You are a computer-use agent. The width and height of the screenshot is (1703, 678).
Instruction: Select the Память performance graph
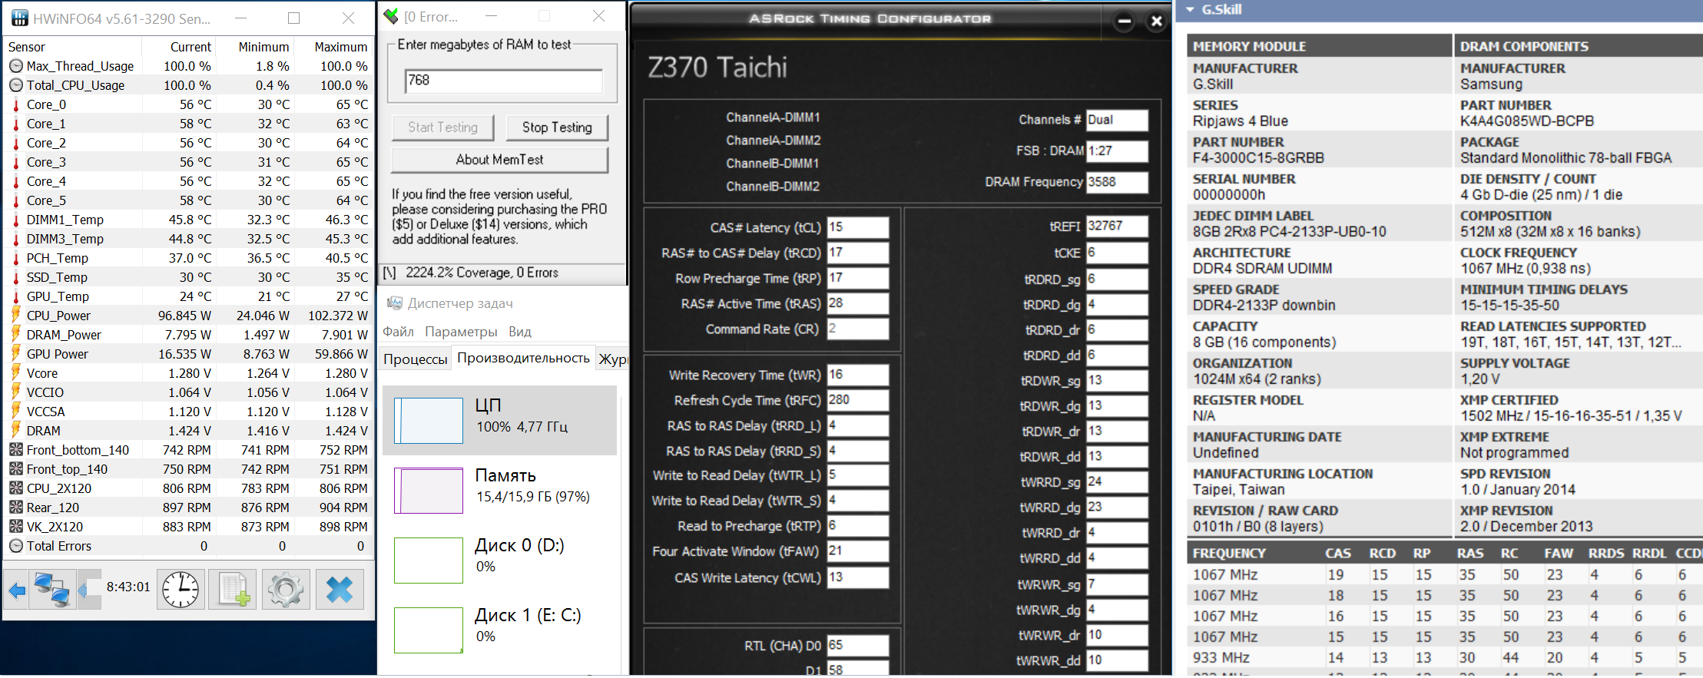tap(500, 490)
